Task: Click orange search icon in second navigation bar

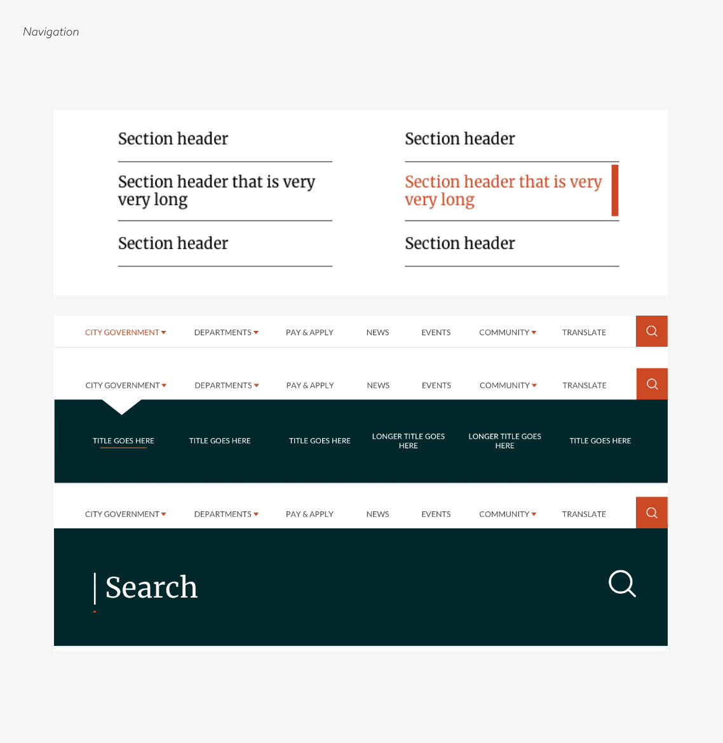Action: [652, 384]
